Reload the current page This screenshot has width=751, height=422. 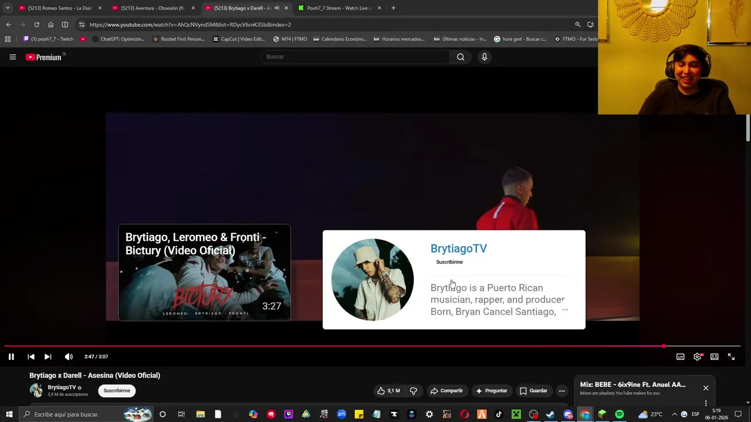36,25
